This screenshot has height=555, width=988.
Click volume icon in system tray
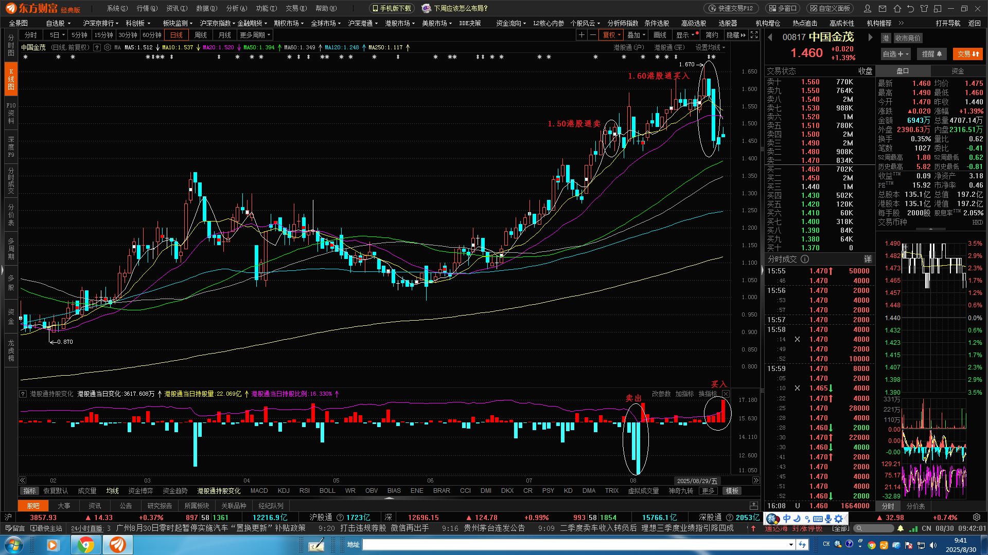coord(933,545)
